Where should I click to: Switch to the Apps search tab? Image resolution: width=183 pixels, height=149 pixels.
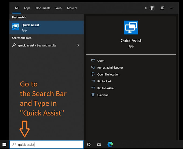pos(27,8)
